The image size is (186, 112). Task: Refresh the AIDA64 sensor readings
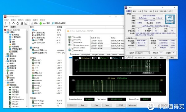[18, 23]
